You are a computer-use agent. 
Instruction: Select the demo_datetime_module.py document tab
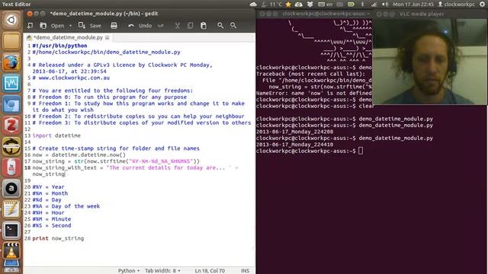(x=68, y=37)
